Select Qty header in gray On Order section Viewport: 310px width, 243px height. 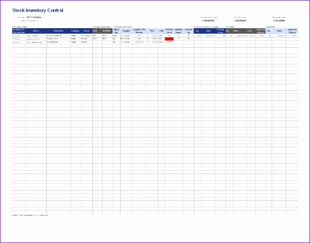[229, 31]
